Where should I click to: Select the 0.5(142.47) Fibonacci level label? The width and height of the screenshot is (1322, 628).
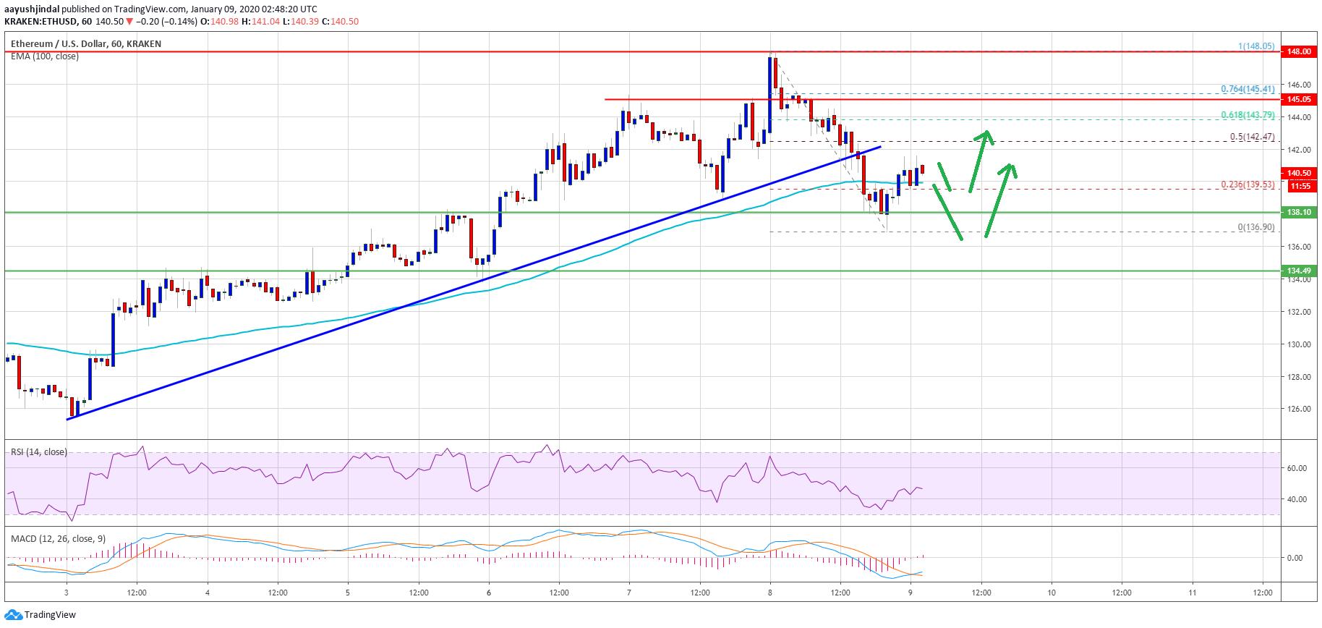(1252, 137)
